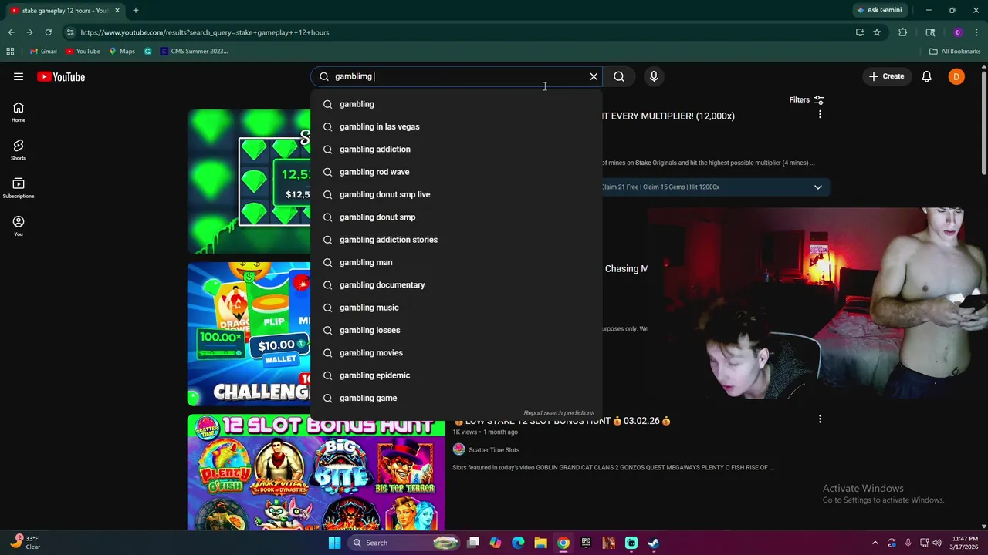Open the Chrome profile D avatar
Viewport: 988px width, 555px height.
[958, 32]
